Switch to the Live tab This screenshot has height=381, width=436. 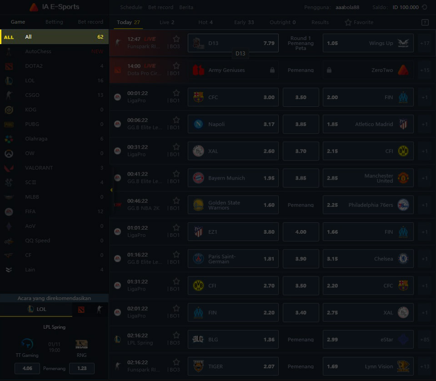pos(166,22)
